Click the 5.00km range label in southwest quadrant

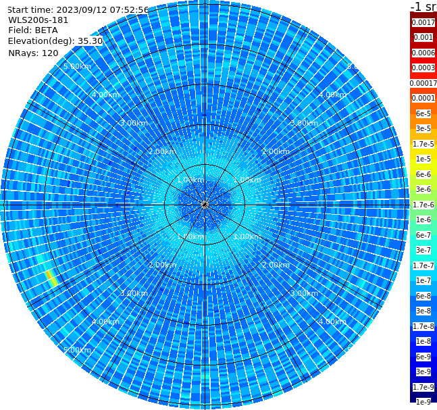[77, 350]
